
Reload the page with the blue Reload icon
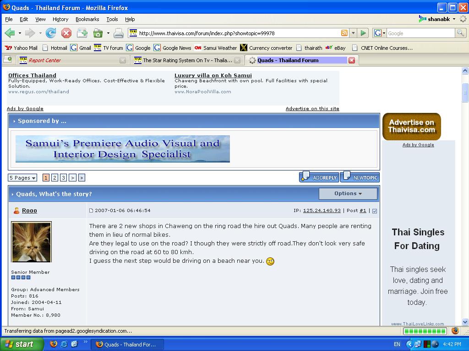(x=51, y=33)
